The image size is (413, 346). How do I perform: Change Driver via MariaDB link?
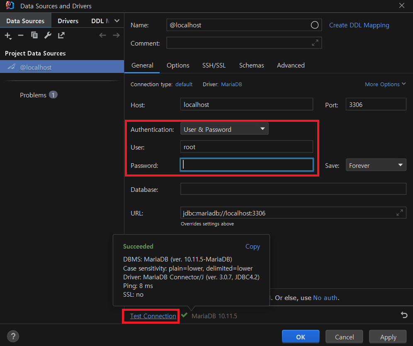click(x=231, y=84)
